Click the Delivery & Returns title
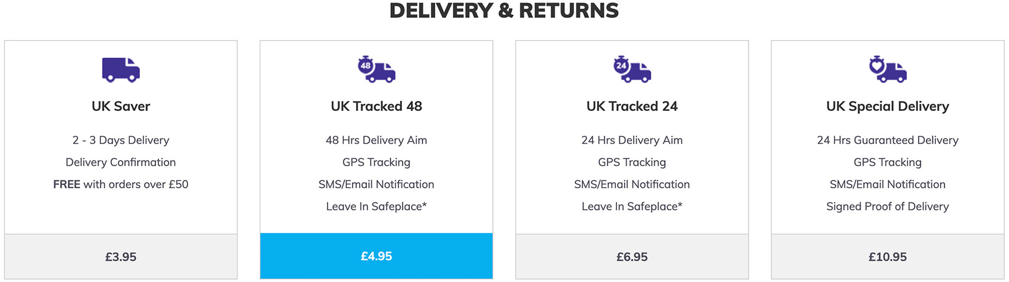 coord(504,10)
